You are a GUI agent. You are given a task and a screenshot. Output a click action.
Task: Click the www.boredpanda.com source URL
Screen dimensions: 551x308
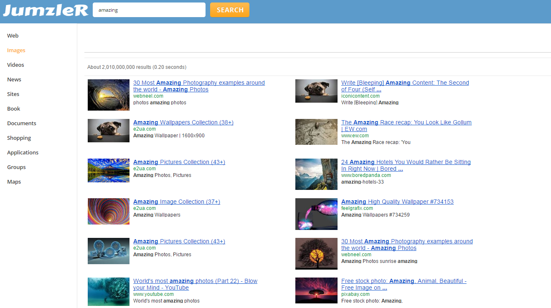coord(366,175)
